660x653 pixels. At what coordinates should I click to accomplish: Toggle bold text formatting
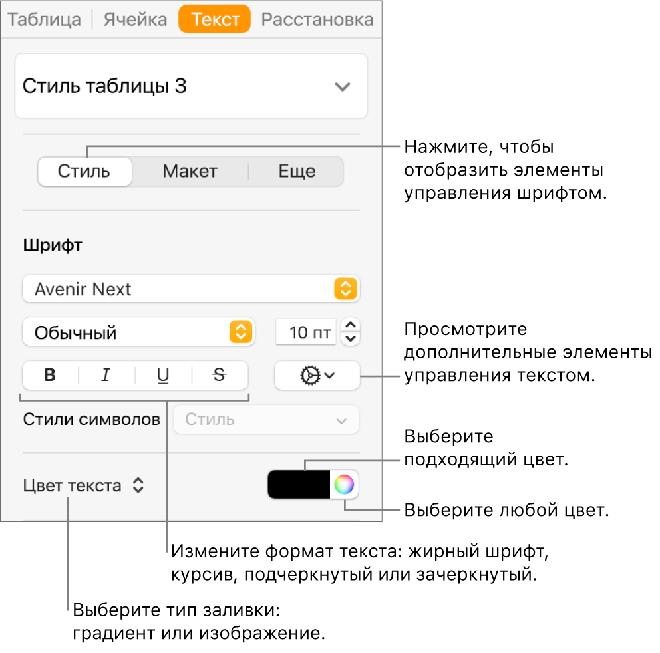tap(51, 375)
